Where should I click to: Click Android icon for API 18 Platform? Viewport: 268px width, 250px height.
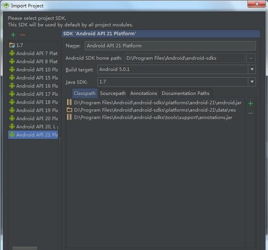[x=12, y=102]
